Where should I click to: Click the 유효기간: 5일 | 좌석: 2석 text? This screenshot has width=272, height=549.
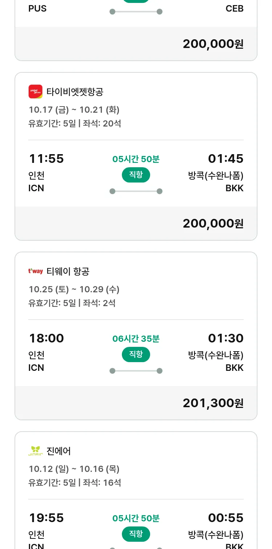coord(72,303)
